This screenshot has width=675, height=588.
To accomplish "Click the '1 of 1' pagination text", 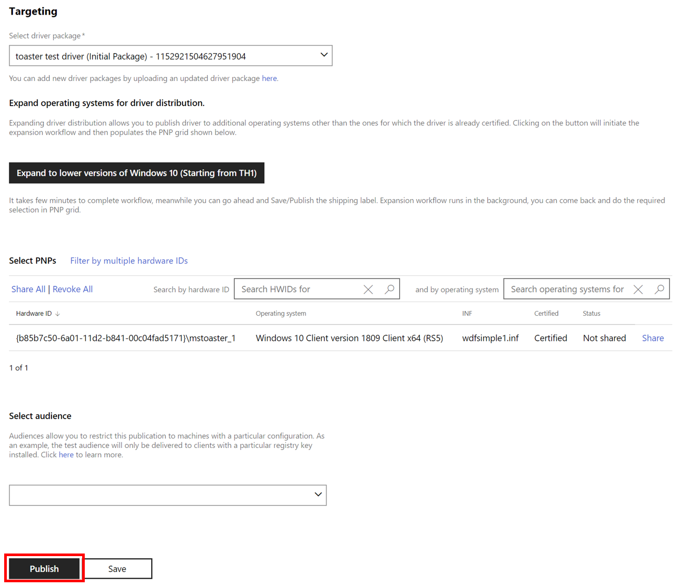I will [19, 368].
